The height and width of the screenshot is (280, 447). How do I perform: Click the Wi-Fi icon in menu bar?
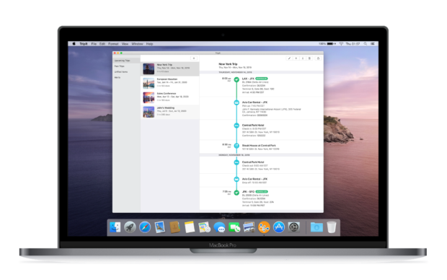[x=341, y=44]
